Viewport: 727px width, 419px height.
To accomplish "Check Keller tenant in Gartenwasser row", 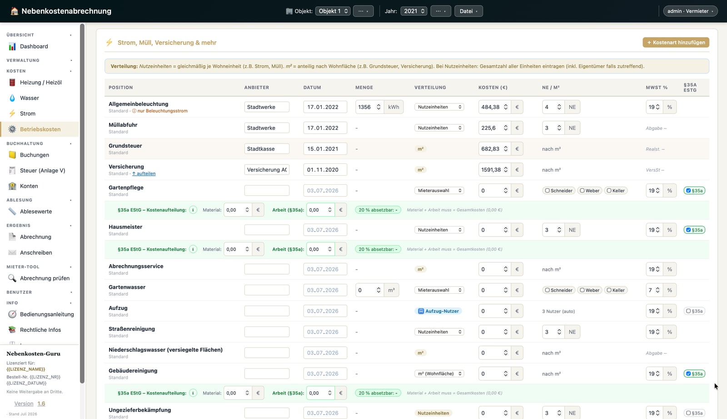I will (609, 290).
